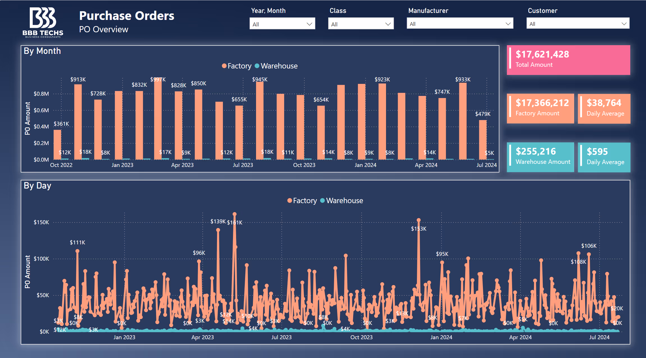Click Factory legend dot in By Month chart
Screen dimensions: 646x358
224,66
